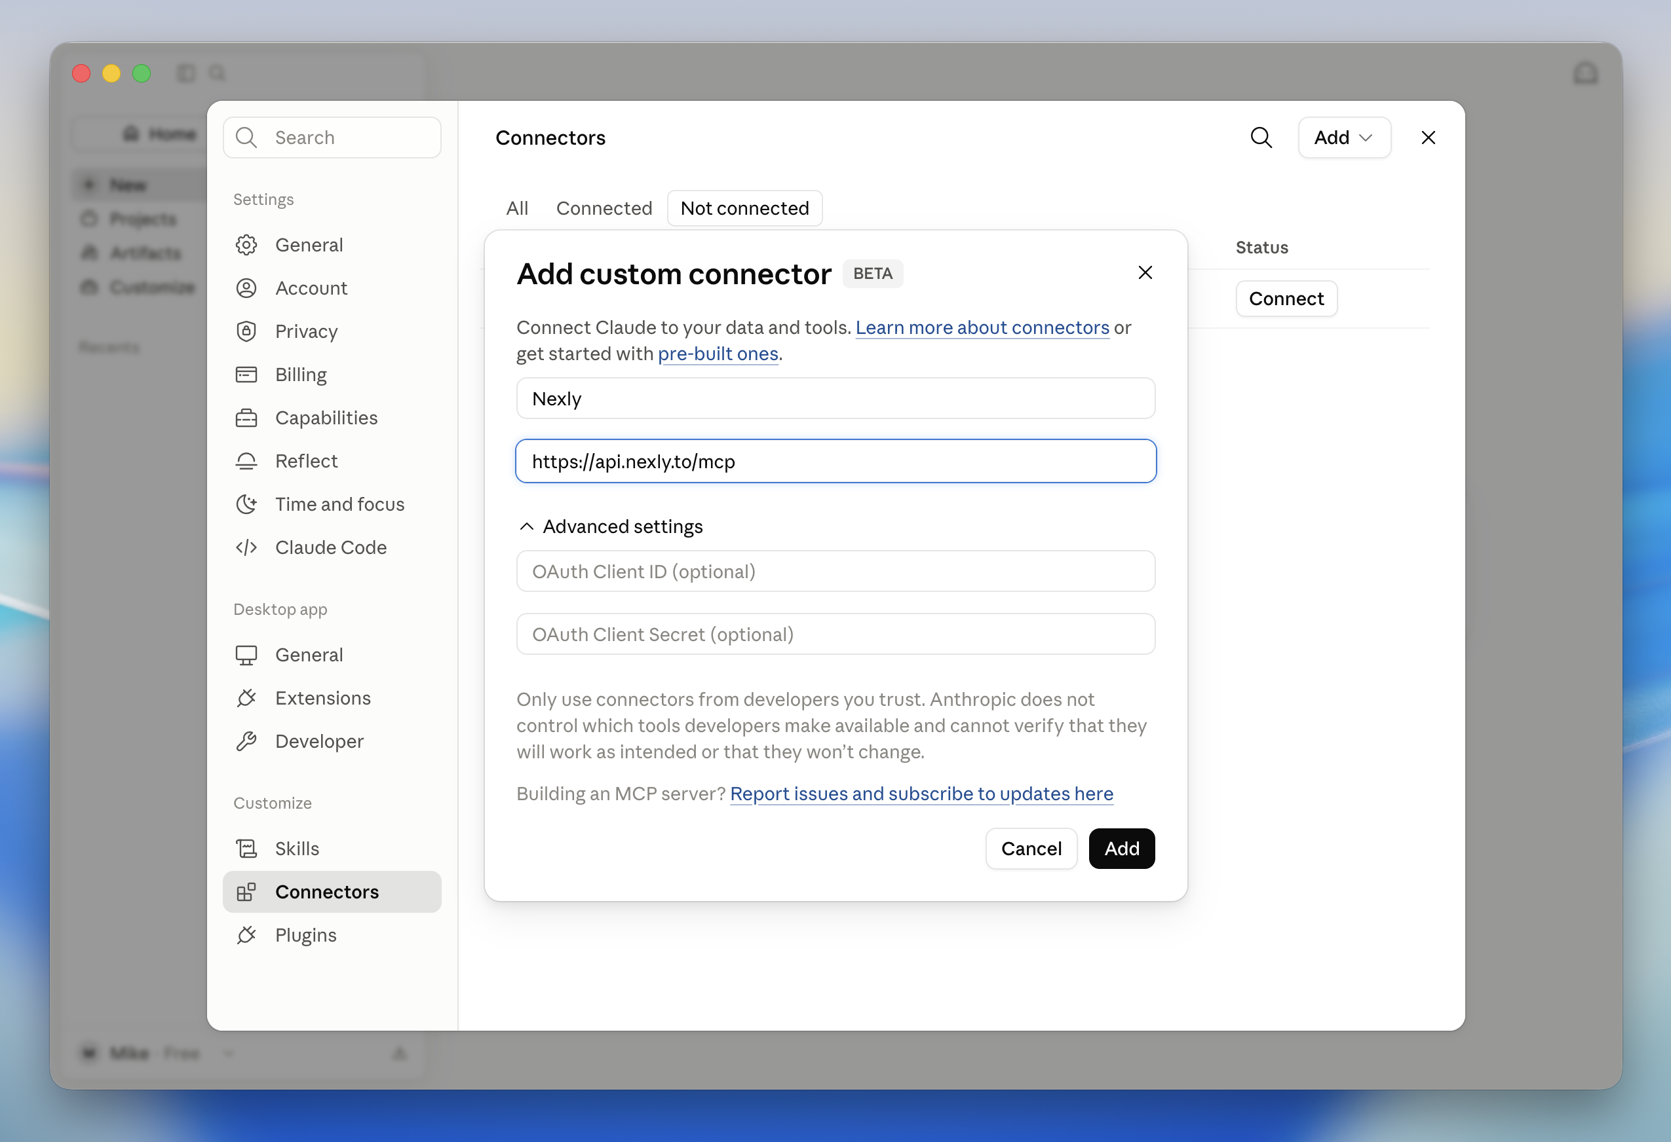Open General settings gear icon

click(246, 245)
